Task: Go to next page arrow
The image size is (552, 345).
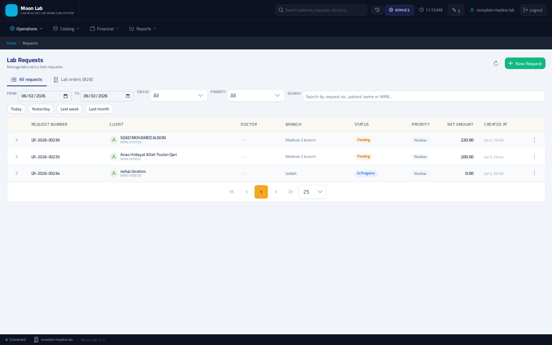Action: (x=276, y=192)
